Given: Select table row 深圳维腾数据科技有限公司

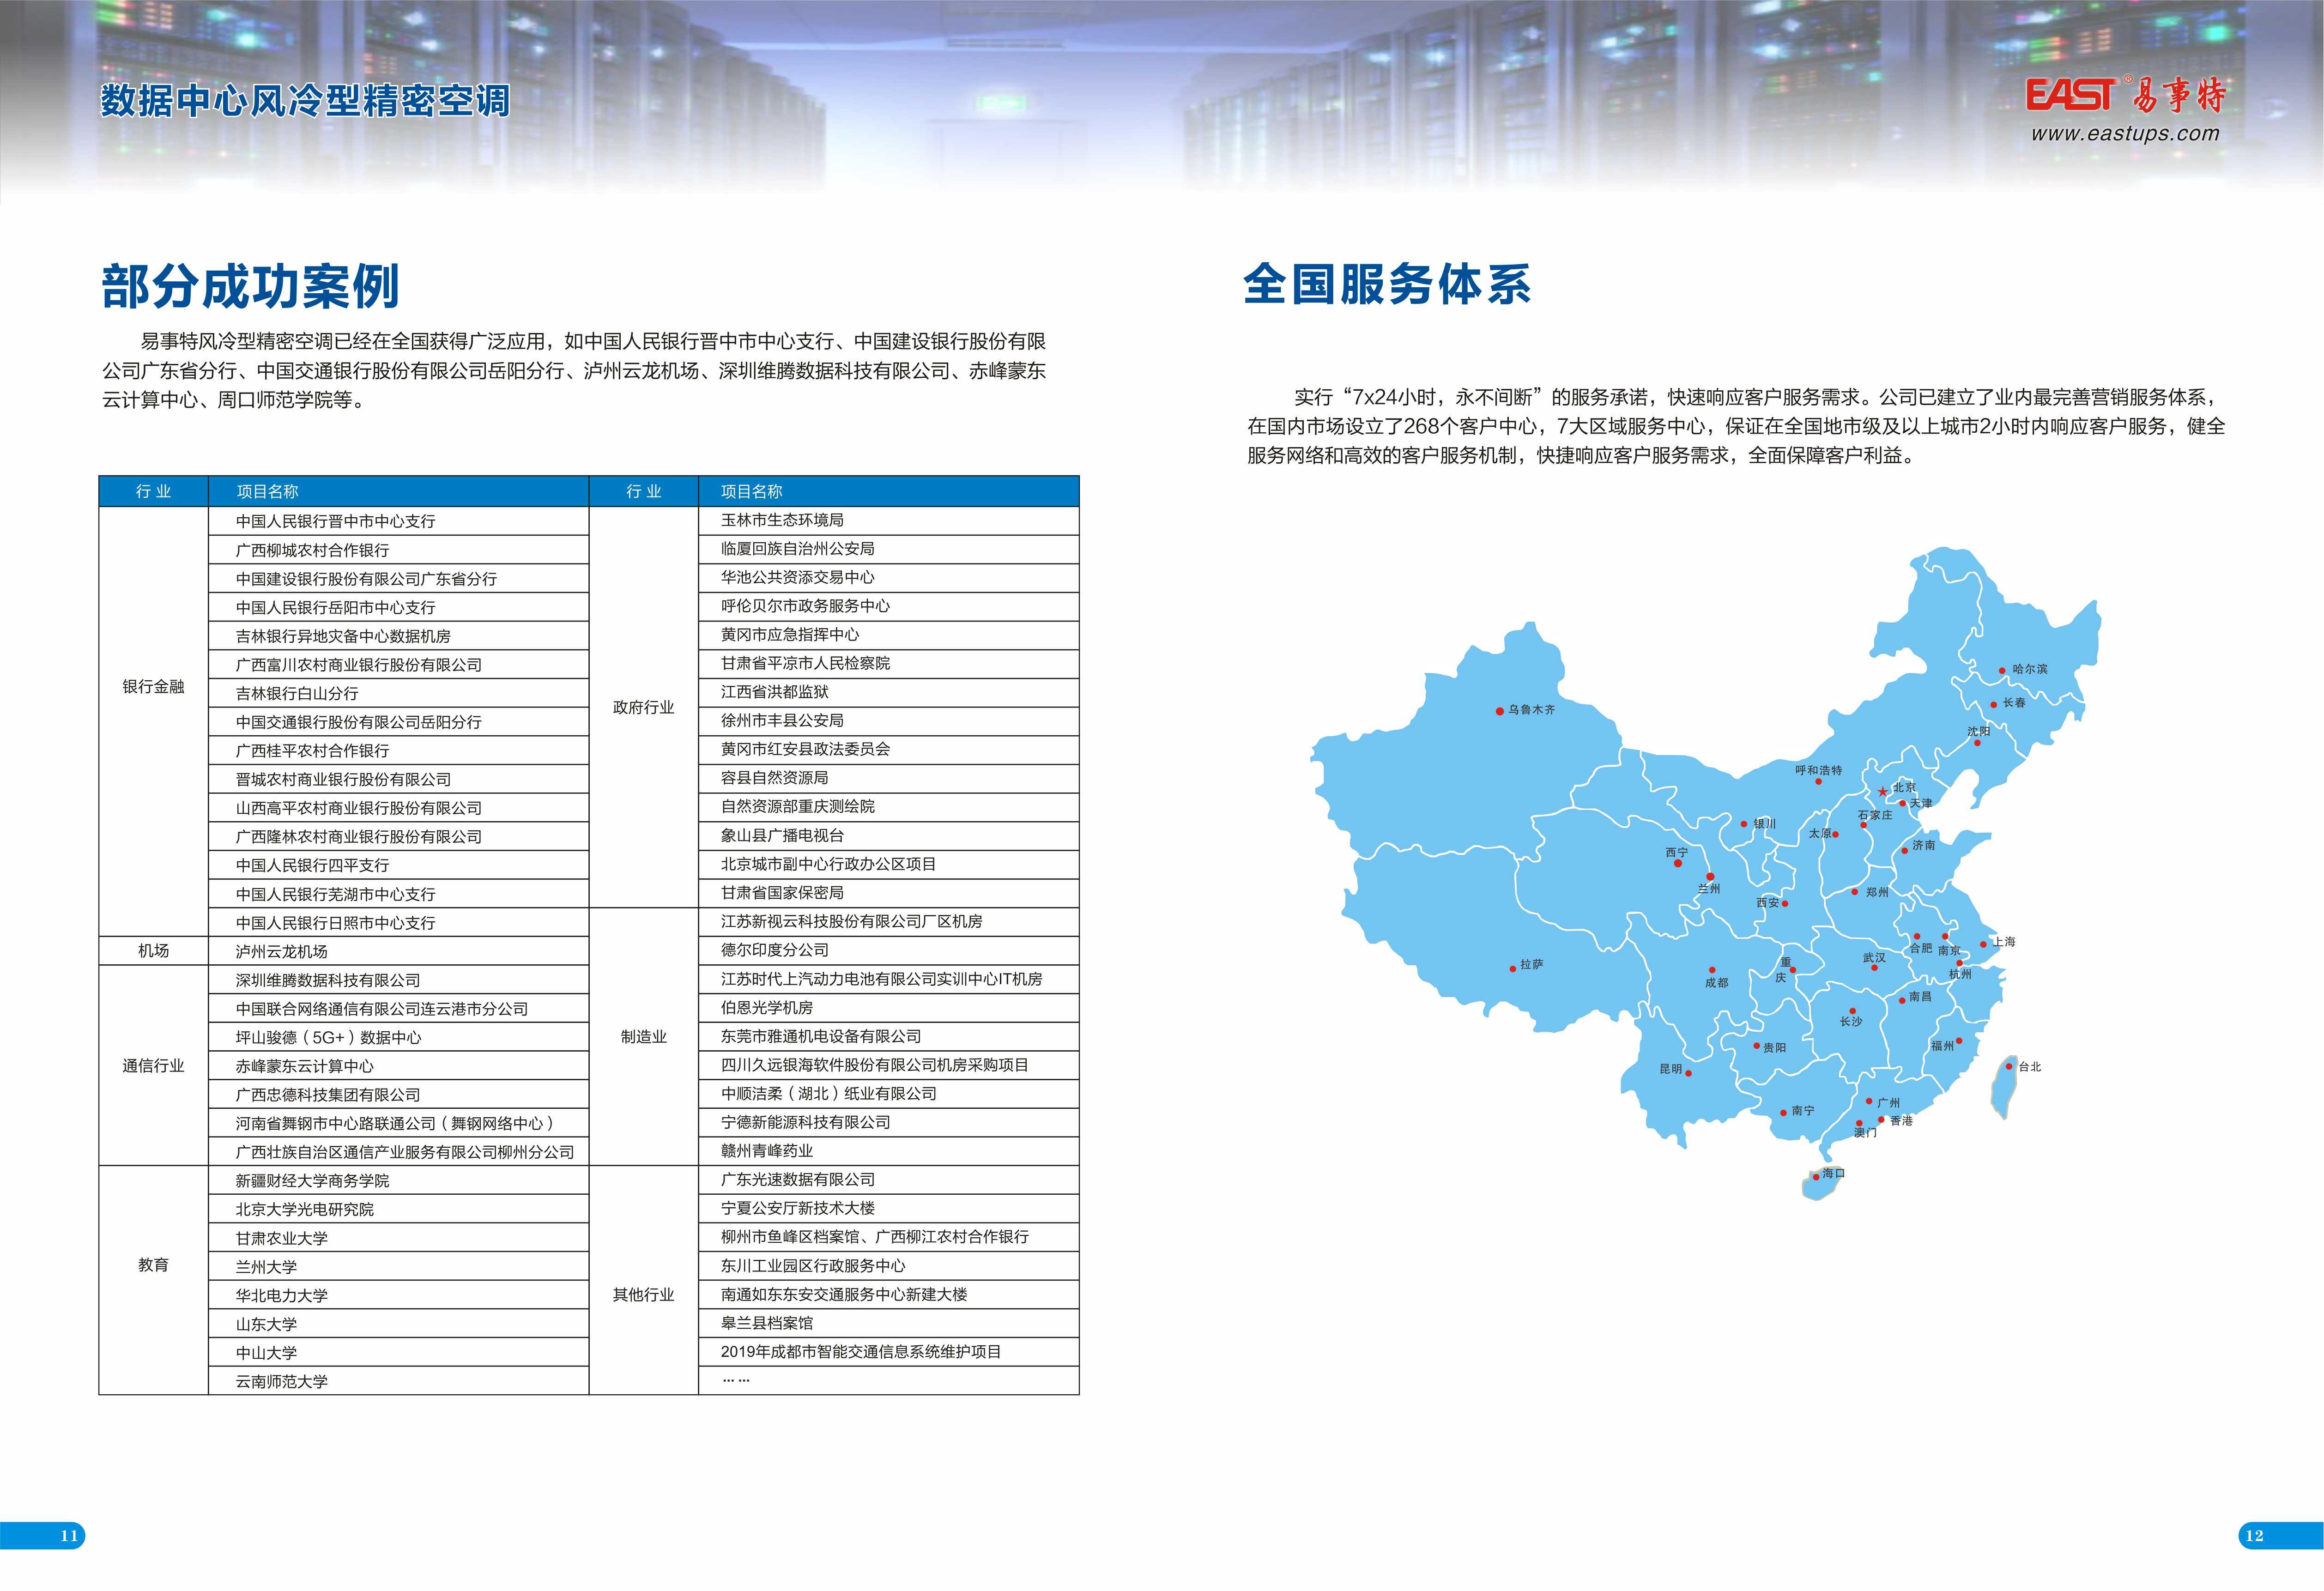Looking at the screenshot, I should click(x=398, y=980).
